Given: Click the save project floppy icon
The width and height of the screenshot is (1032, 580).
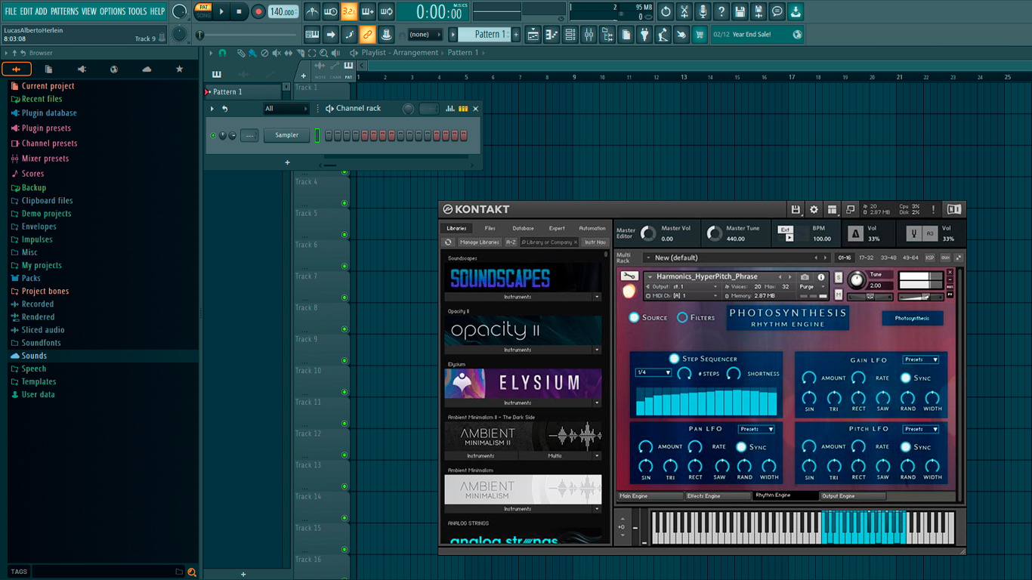Looking at the screenshot, I should [x=740, y=11].
